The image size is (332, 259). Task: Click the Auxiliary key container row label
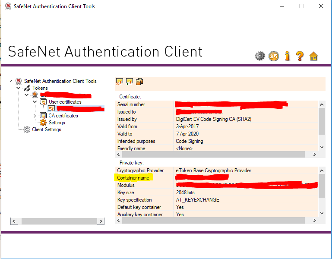(x=140, y=214)
